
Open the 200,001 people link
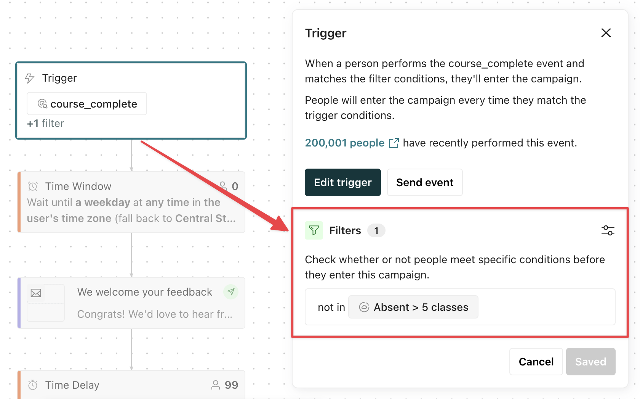345,143
